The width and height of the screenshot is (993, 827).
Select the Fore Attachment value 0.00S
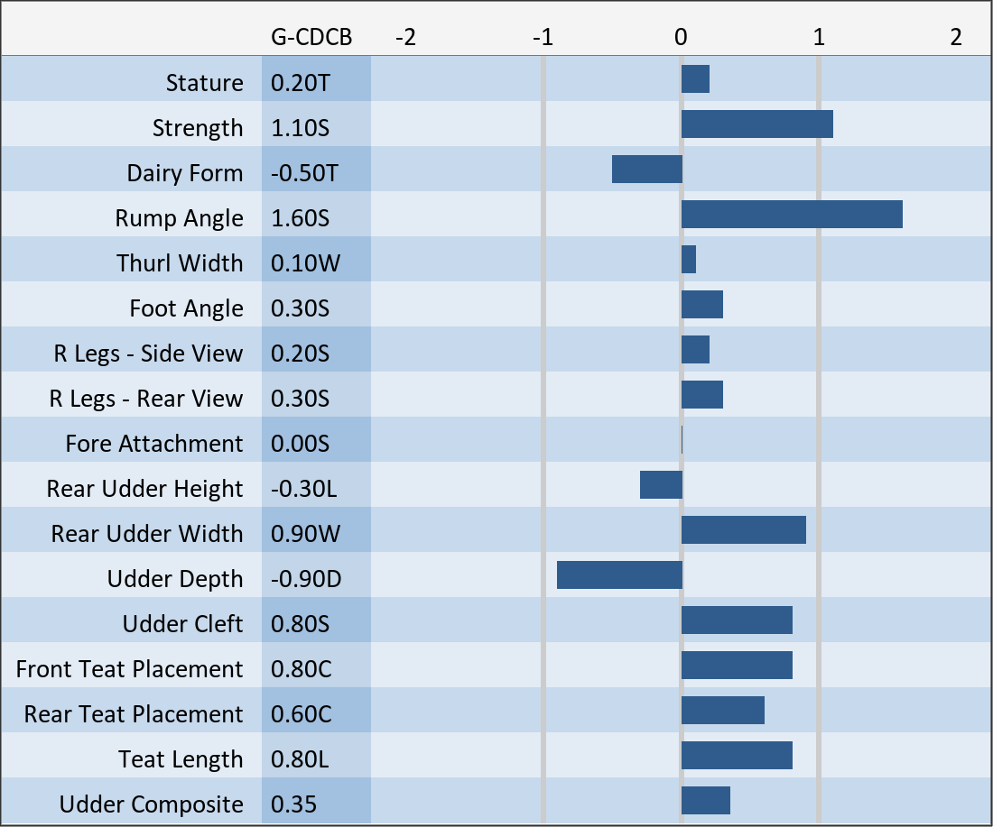301,444
